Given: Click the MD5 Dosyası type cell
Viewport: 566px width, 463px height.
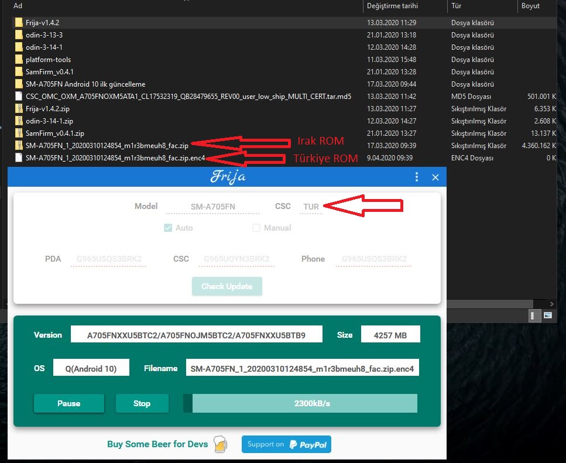Looking at the screenshot, I should pyautogui.click(x=471, y=96).
